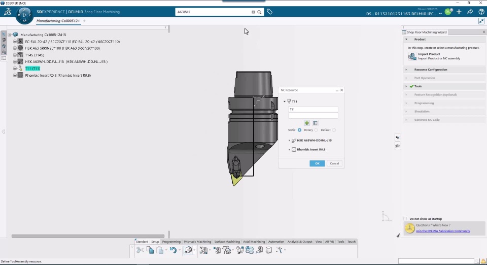Expand the Tools wizard step

click(406, 86)
